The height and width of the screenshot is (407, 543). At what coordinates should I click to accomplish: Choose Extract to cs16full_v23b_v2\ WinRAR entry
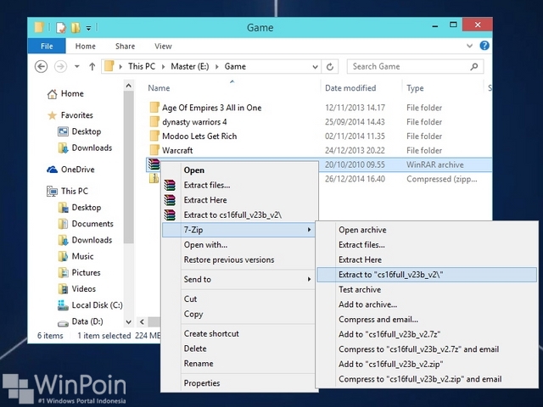[x=239, y=215]
